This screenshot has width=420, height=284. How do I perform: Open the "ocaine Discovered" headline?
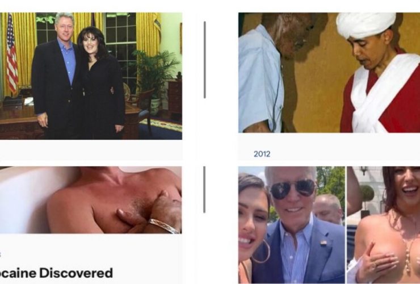(x=56, y=273)
